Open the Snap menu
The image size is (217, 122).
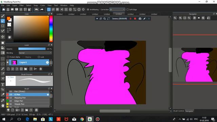[36, 5]
